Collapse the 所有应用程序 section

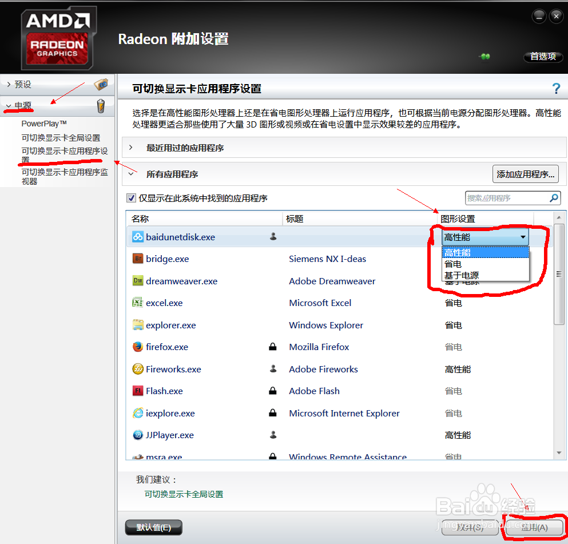tap(131, 174)
